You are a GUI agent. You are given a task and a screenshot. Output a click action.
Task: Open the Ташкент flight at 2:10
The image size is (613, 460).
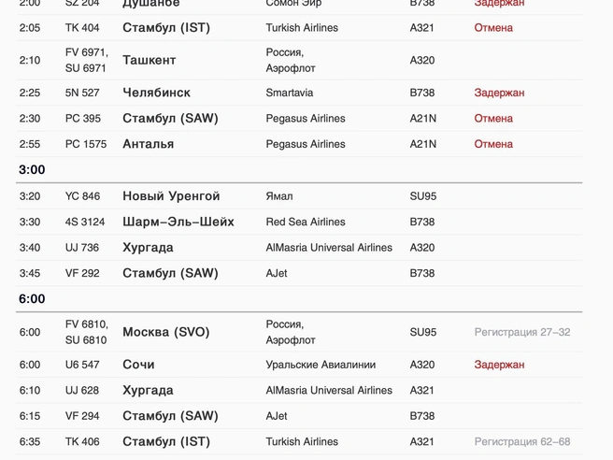[299, 60]
